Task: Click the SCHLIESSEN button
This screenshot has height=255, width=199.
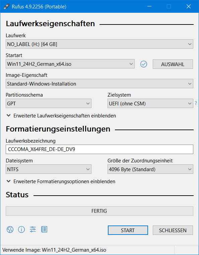Action: (173, 230)
